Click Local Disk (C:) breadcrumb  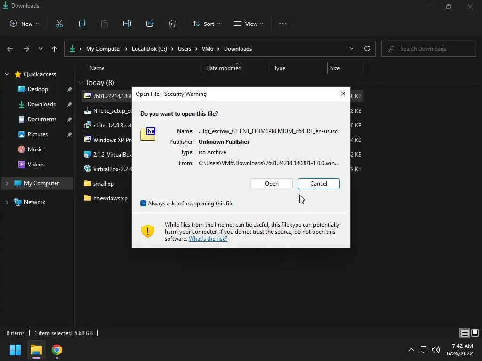click(x=149, y=49)
